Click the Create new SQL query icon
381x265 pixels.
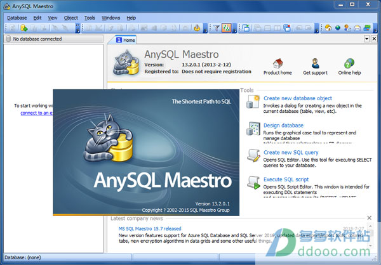click(253, 155)
